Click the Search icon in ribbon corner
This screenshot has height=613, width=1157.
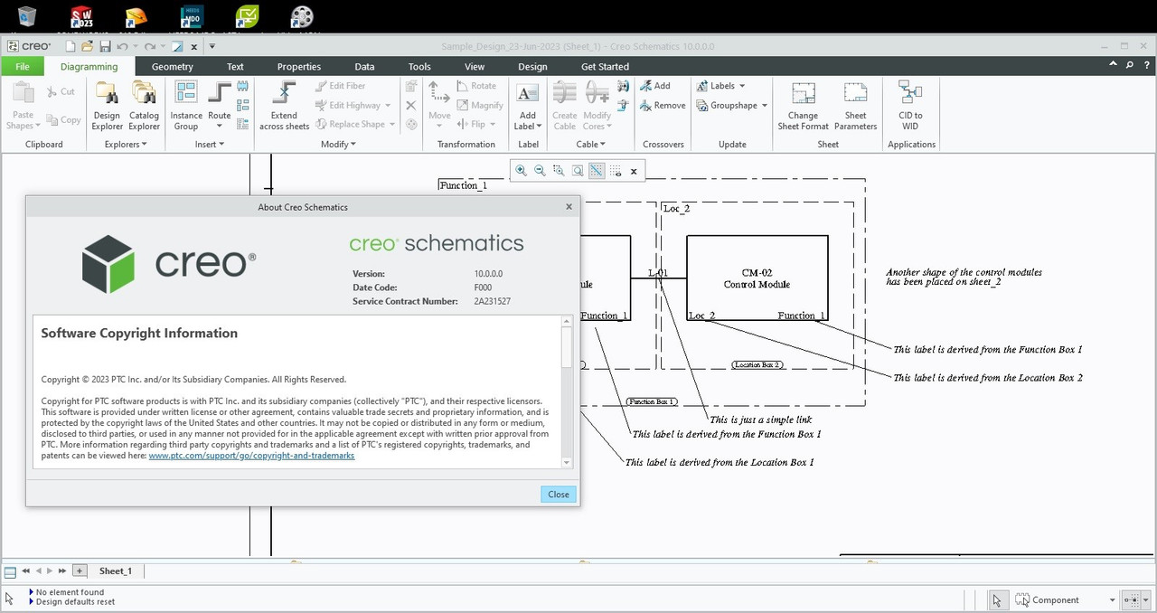pyautogui.click(x=1130, y=65)
